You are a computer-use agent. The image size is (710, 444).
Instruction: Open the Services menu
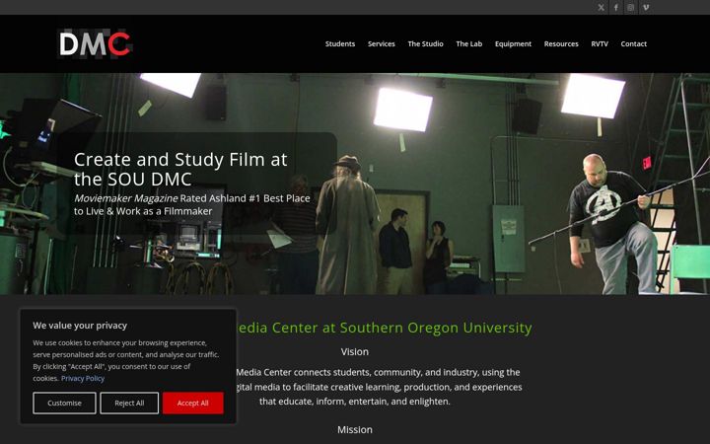click(x=382, y=44)
